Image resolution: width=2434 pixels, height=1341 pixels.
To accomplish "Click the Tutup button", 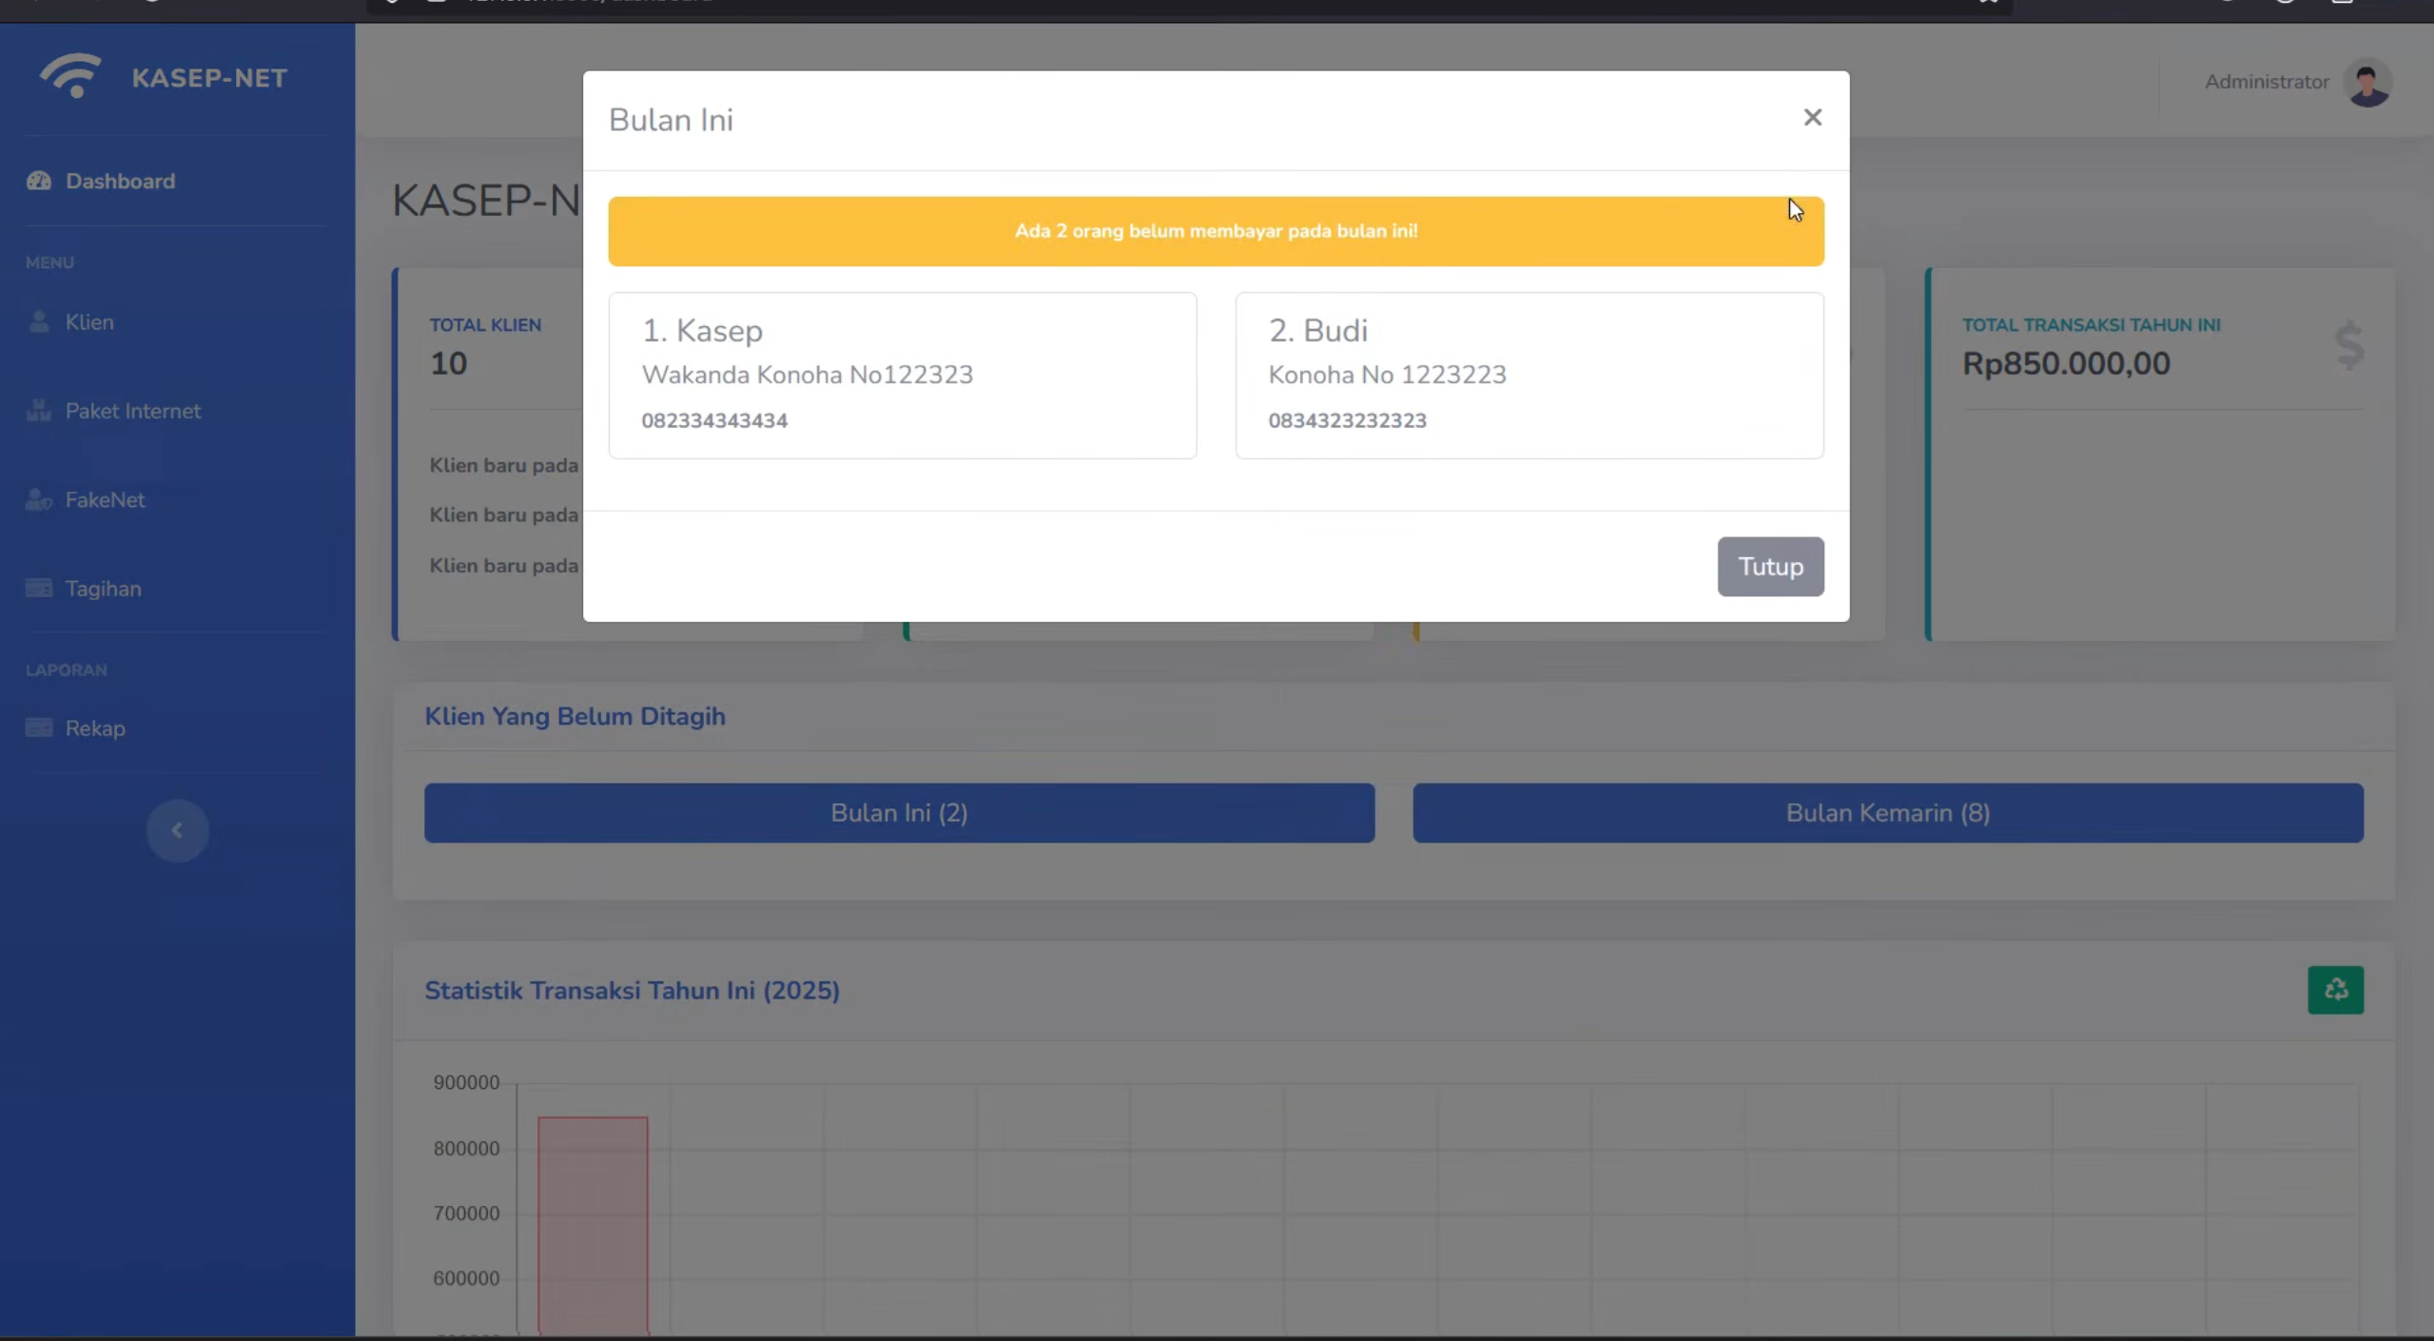I will [1770, 566].
